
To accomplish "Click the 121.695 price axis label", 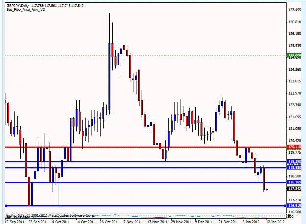I will 294,117.
